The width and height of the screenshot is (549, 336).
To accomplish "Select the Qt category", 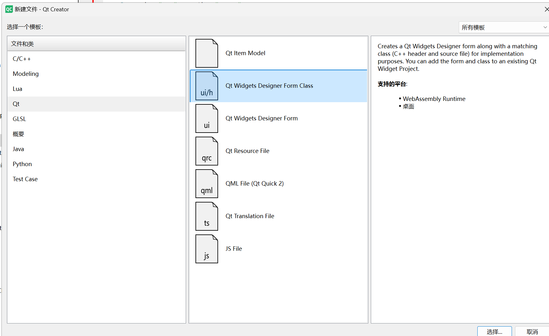I will coord(96,104).
